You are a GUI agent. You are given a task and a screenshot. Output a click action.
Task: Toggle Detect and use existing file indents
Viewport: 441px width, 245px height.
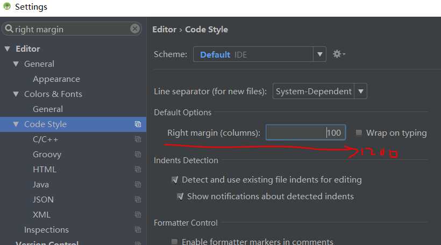pos(175,180)
